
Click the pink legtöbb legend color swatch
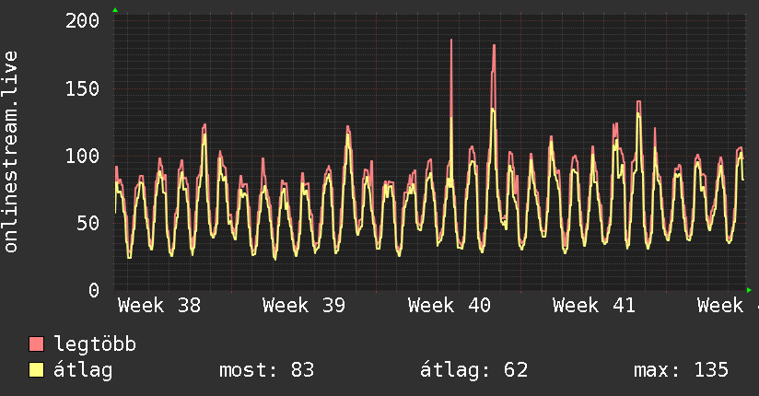(x=36, y=344)
